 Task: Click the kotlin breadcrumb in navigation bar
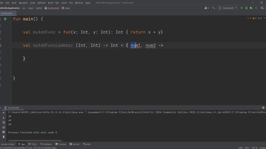coord(39,8)
